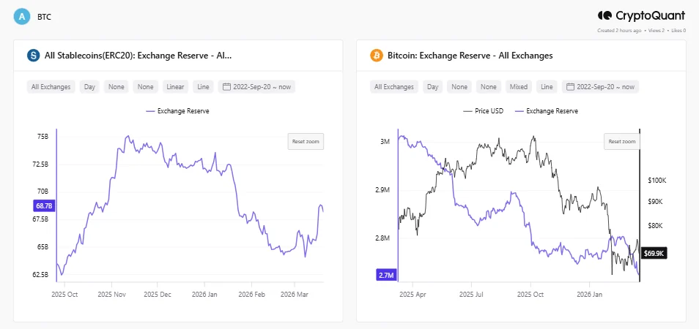
Task: Toggle Exchange Reserve series in Bitcoin legend
Action: coord(547,111)
